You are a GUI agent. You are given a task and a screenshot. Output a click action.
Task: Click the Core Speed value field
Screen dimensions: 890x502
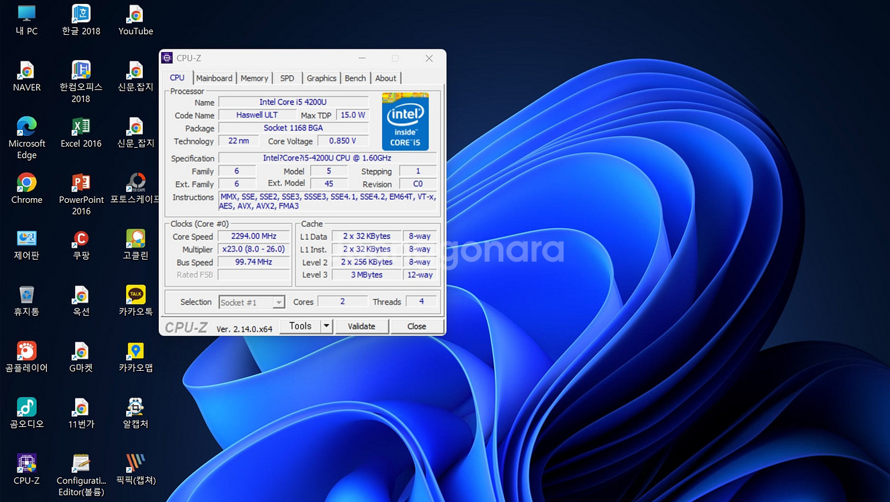tap(253, 236)
